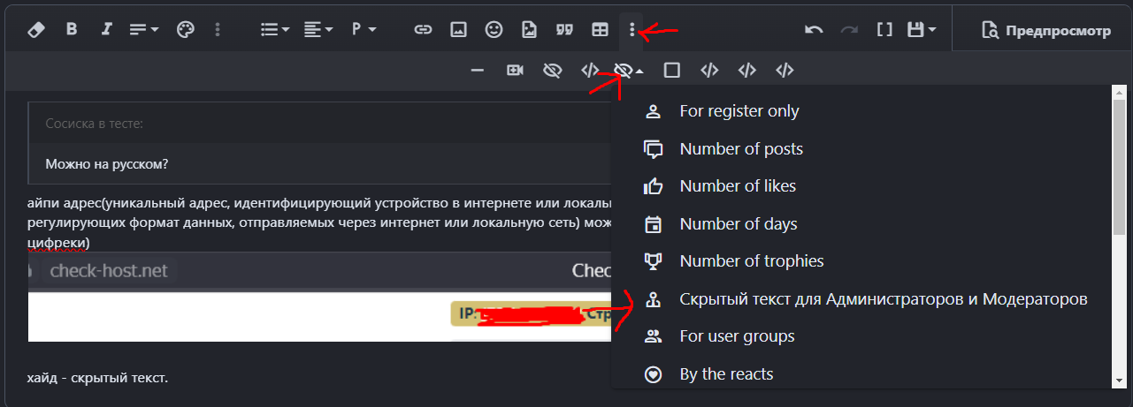Expand the text alignment dropdown

point(318,30)
